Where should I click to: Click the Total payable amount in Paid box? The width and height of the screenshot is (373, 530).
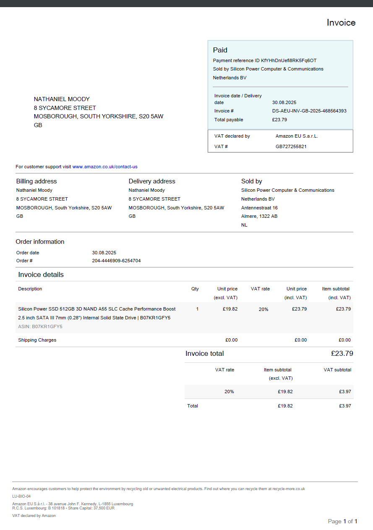click(279, 120)
